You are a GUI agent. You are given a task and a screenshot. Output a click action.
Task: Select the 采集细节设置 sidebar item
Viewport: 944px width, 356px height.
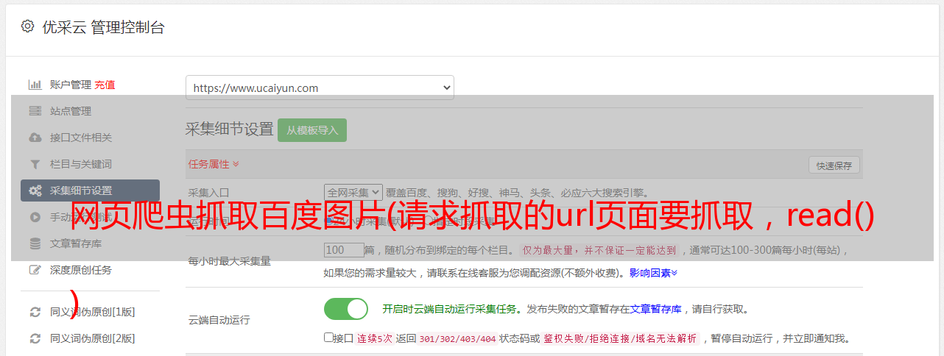click(x=90, y=191)
